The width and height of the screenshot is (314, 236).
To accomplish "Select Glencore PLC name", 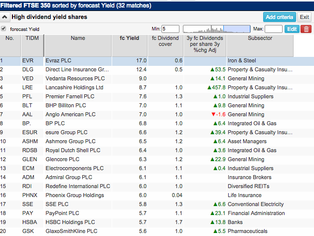I will [x=62, y=159].
